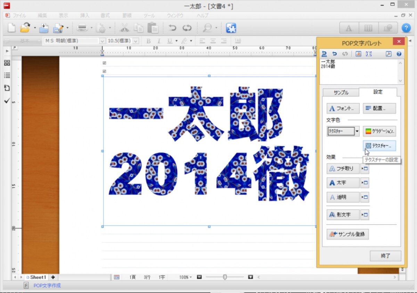
Task: Click the フォント button
Action: [x=343, y=109]
